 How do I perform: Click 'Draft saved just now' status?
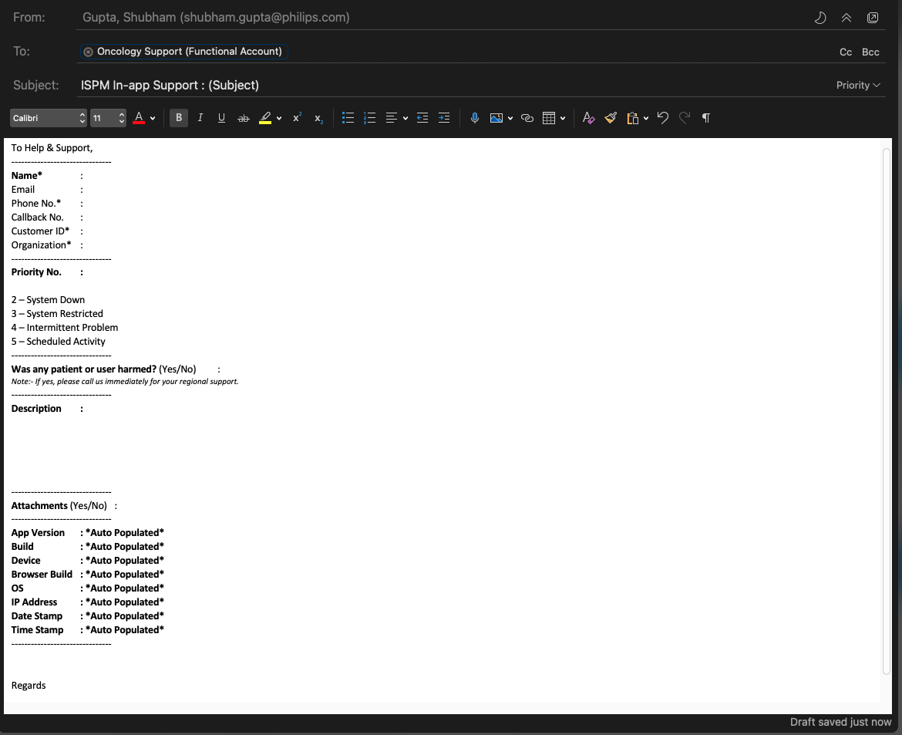click(840, 722)
